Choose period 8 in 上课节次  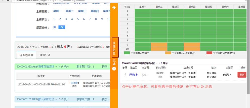pos(96,19)
